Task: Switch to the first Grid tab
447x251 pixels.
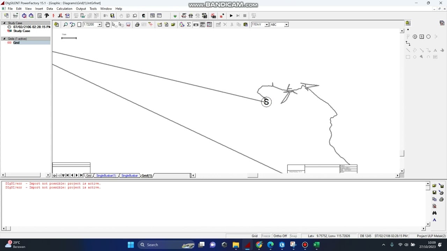Action: point(89,175)
